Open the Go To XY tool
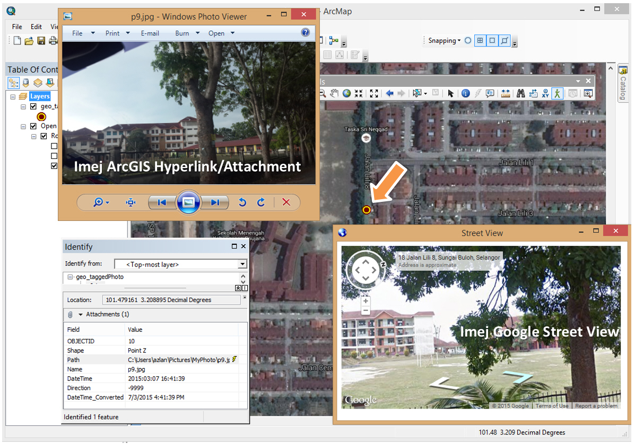635x444 pixels. point(545,93)
